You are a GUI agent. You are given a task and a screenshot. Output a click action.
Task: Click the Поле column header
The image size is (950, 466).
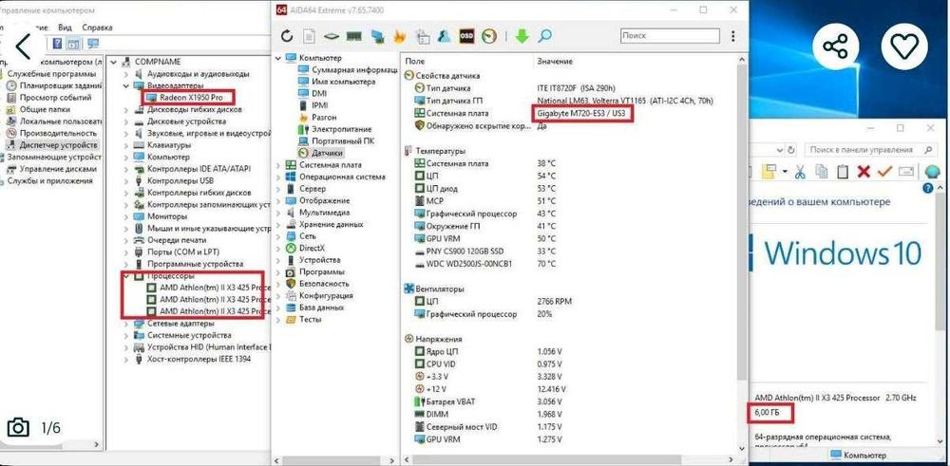click(x=414, y=61)
